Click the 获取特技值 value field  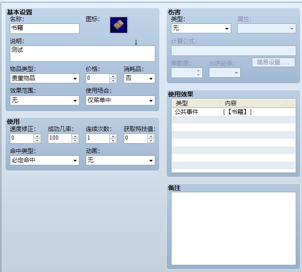pyautogui.click(x=135, y=138)
